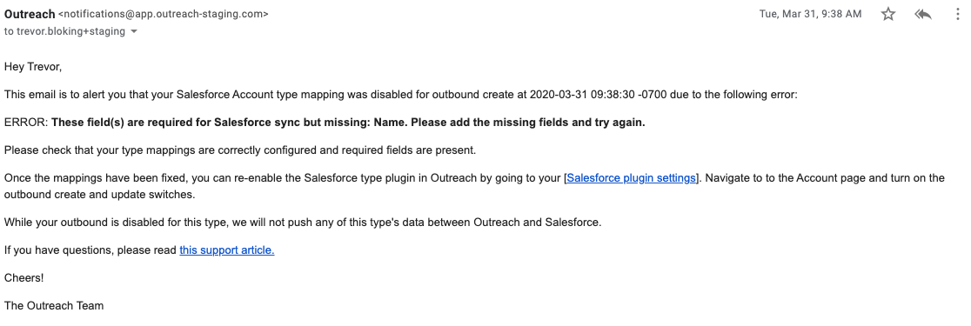Star this email message
971x326 pixels.
(x=888, y=14)
